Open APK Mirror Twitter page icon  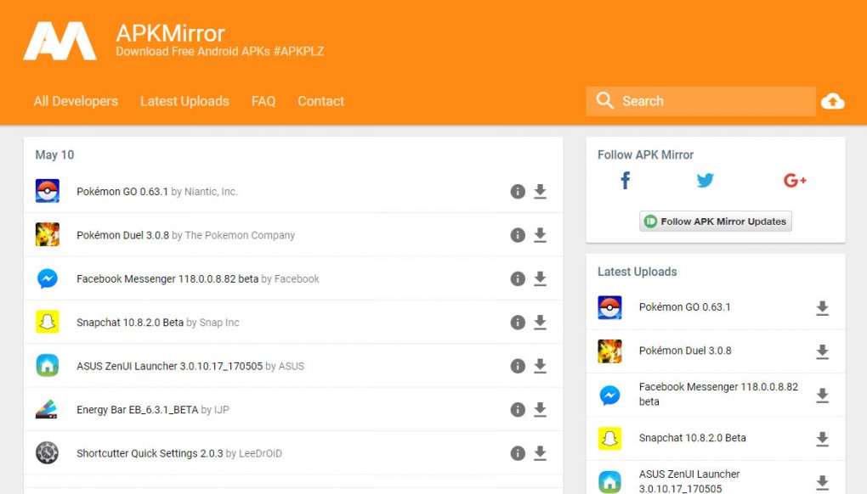point(705,181)
